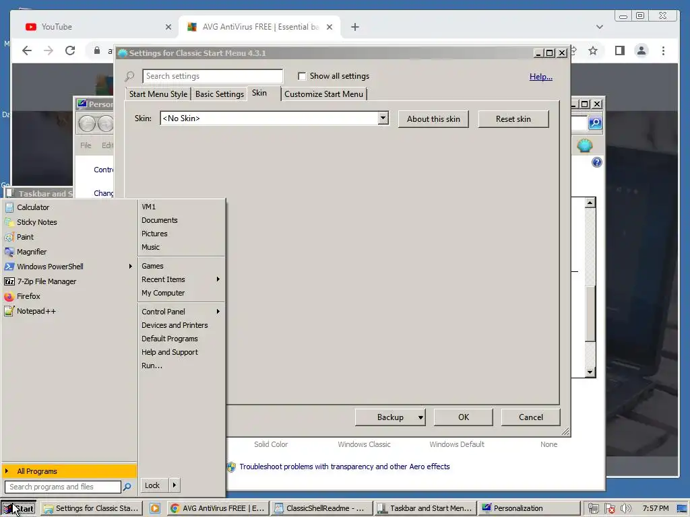Reload the Chrome page
This screenshot has width=690, height=517.
70,50
